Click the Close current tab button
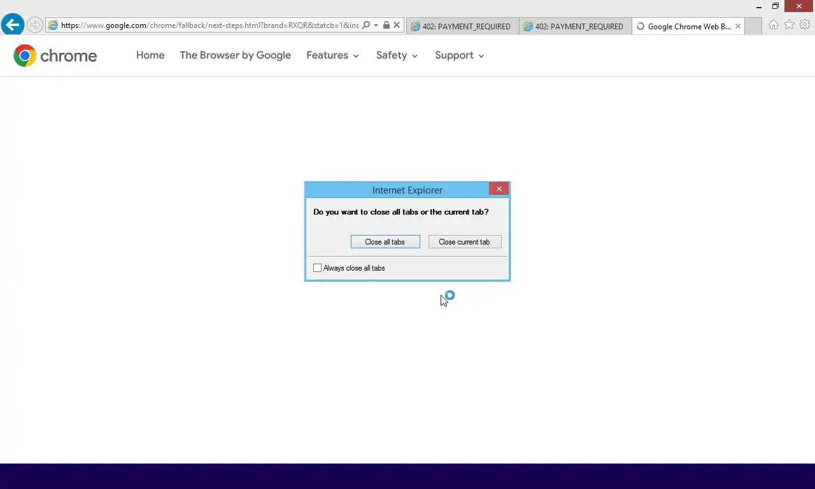 (465, 242)
